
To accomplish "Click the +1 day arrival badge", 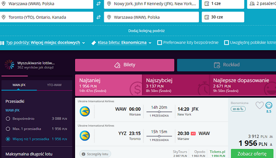I will tap(193, 134).
